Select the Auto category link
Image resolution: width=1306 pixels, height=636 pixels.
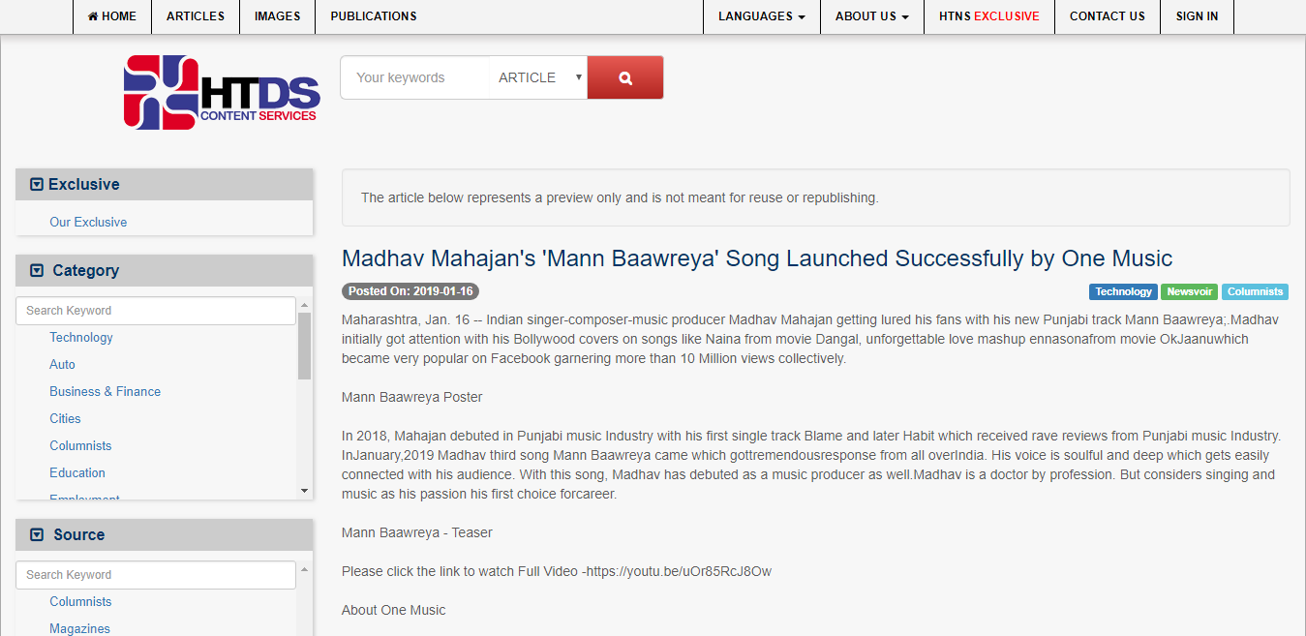62,364
